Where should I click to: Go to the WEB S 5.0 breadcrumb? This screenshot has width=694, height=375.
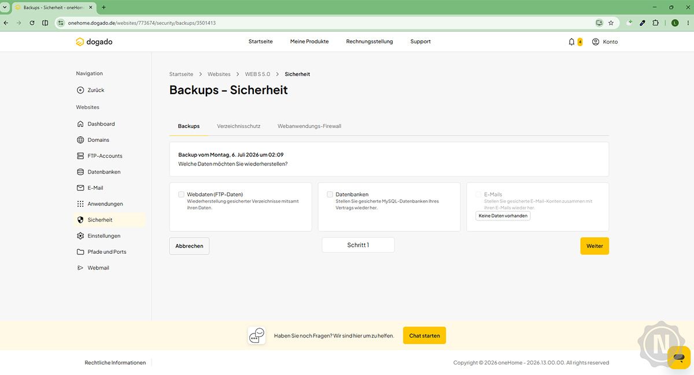tap(257, 74)
